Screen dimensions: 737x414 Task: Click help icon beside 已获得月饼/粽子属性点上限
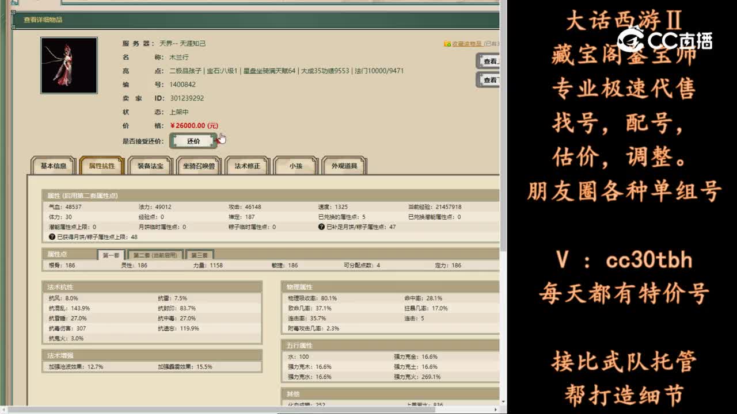coord(52,237)
